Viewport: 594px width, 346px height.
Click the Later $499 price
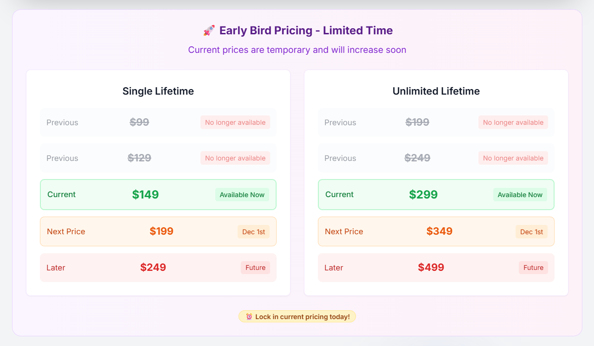(x=431, y=268)
